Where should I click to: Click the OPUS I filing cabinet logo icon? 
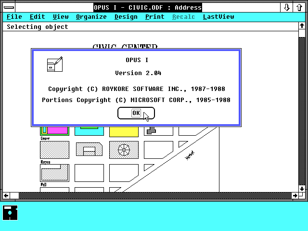[55, 64]
